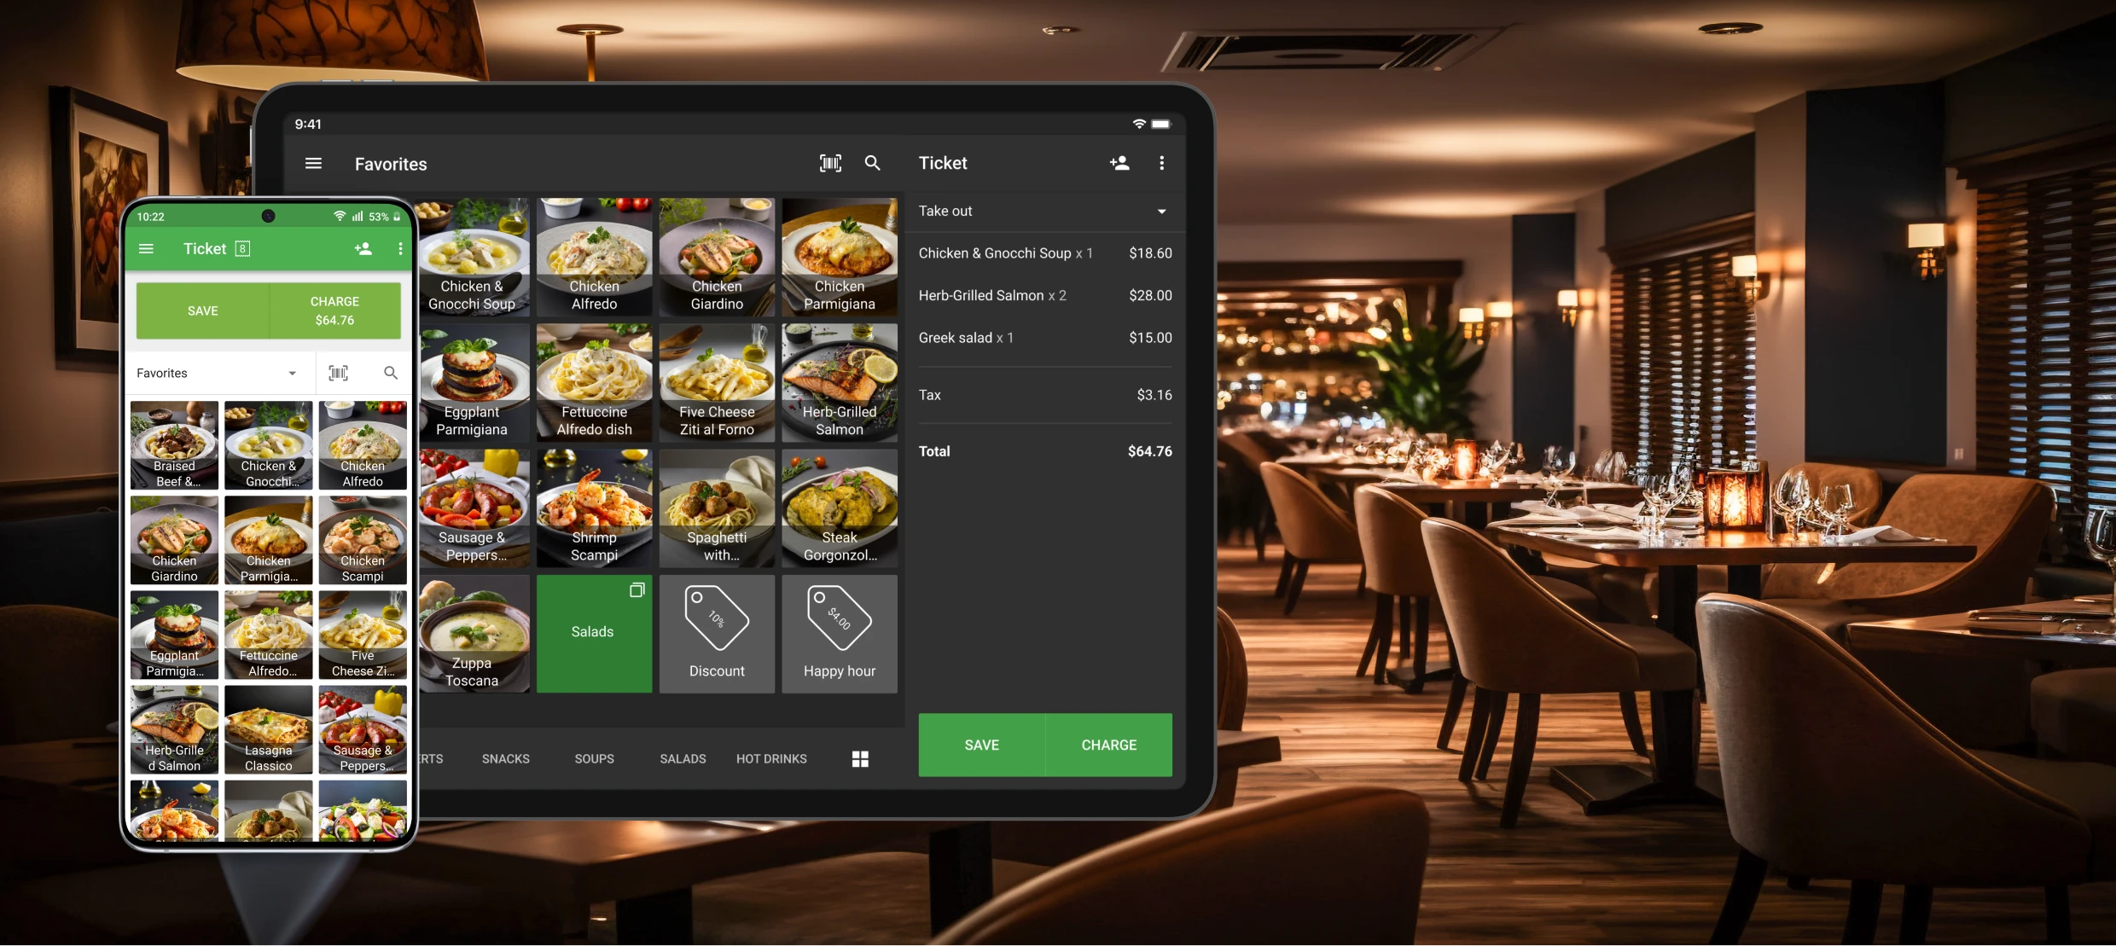Tap the navigation hamburger menu icon
This screenshot has width=2116, height=946.
[313, 163]
